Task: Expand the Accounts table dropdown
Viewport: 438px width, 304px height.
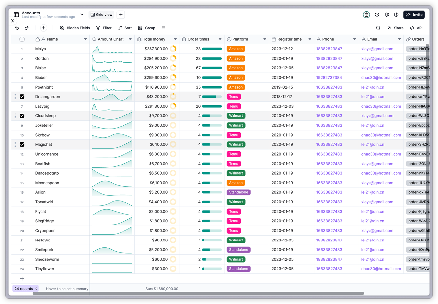Action: (82, 14)
